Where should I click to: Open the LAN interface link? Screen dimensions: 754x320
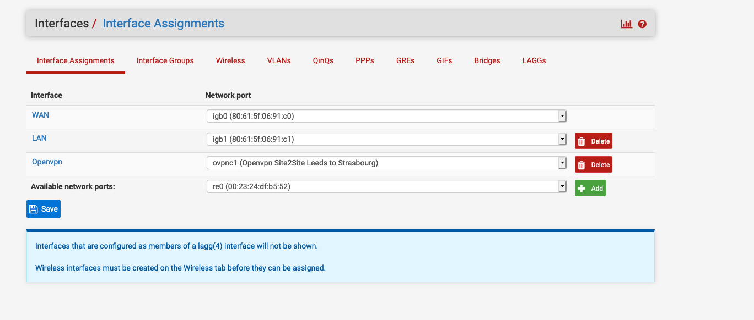tap(39, 138)
